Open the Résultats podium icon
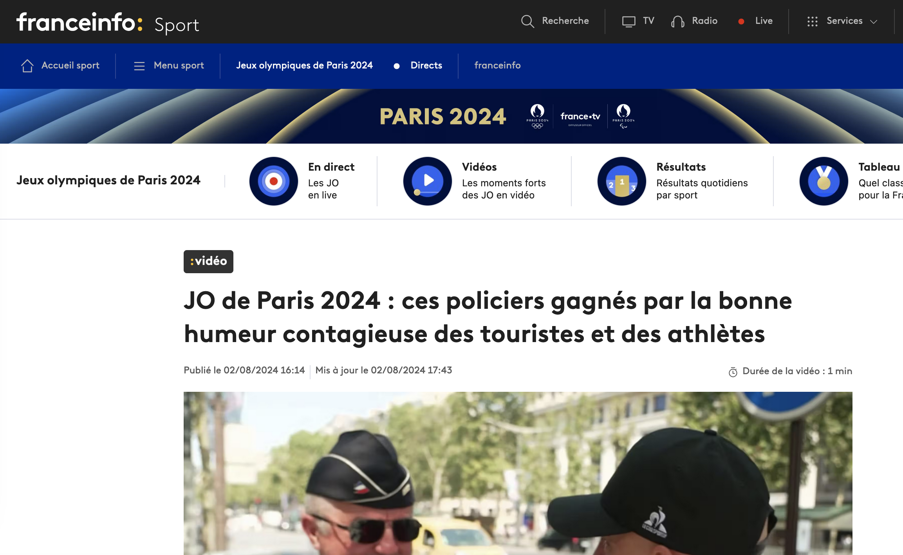The image size is (903, 555). point(622,181)
